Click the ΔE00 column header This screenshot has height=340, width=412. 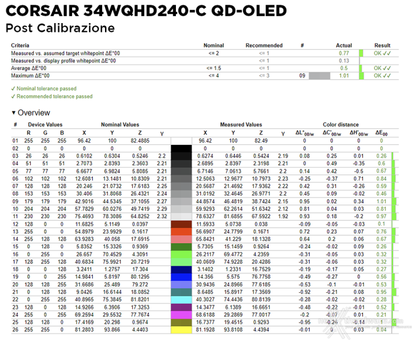coord(381,133)
